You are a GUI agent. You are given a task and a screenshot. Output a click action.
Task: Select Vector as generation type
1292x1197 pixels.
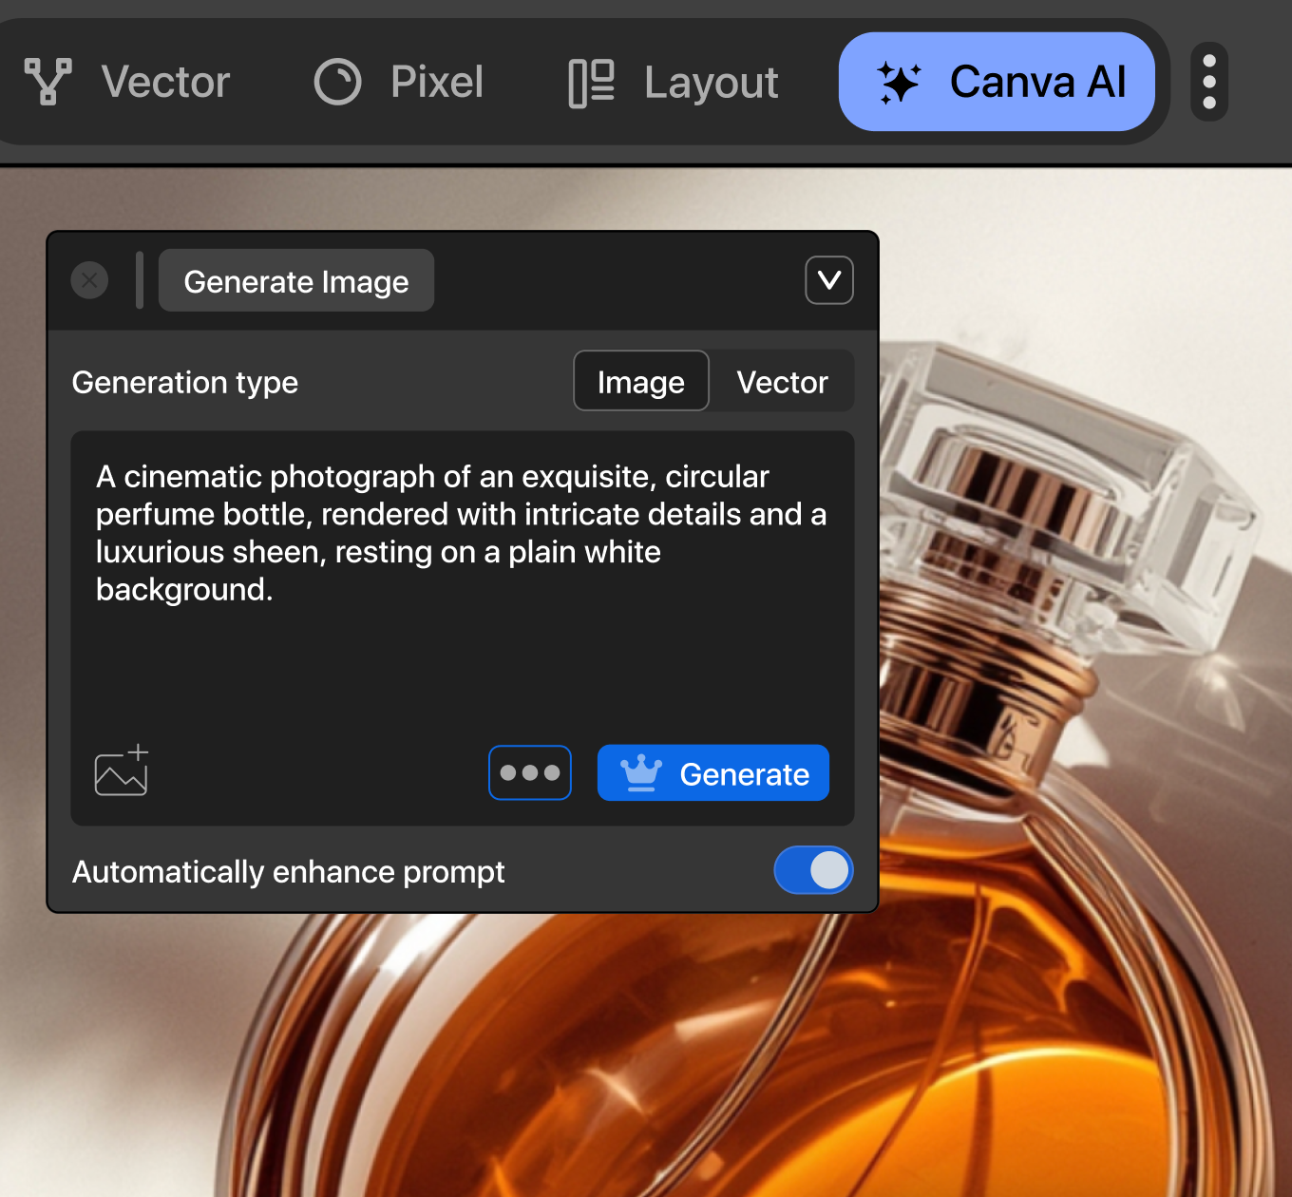coord(782,382)
